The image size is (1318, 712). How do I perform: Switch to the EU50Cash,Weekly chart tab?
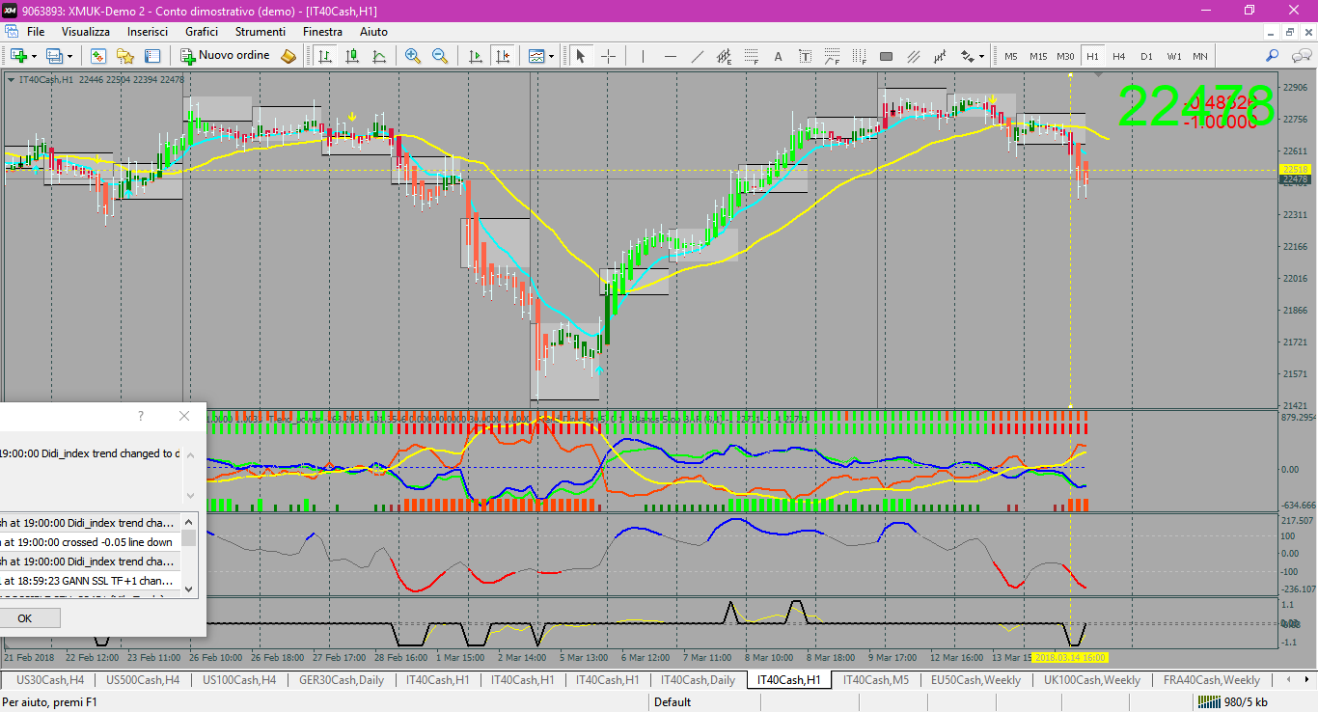pyautogui.click(x=975, y=680)
